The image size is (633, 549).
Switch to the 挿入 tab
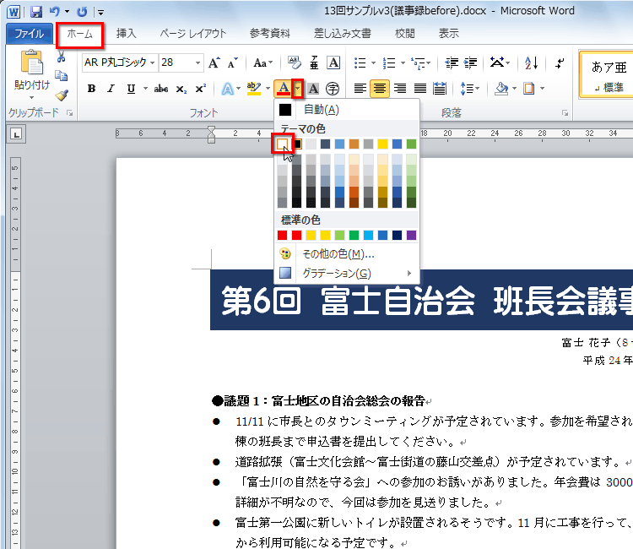click(x=126, y=34)
